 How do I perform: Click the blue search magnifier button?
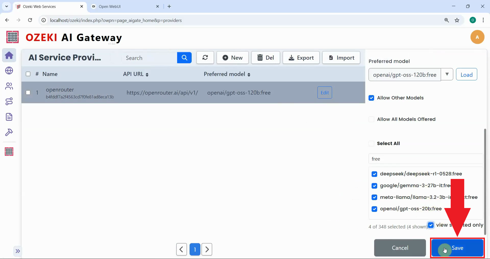tap(184, 58)
